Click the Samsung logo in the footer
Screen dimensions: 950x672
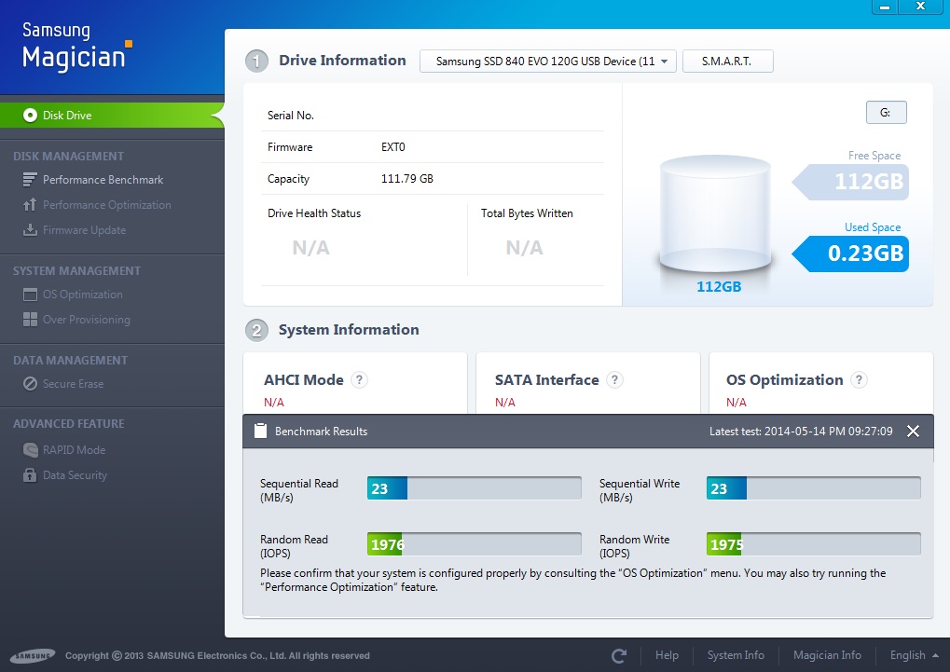point(33,655)
